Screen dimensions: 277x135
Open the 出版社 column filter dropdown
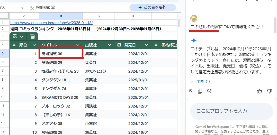[x=110, y=45]
